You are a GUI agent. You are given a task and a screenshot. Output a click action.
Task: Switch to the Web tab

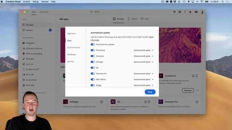(x=145, y=19)
